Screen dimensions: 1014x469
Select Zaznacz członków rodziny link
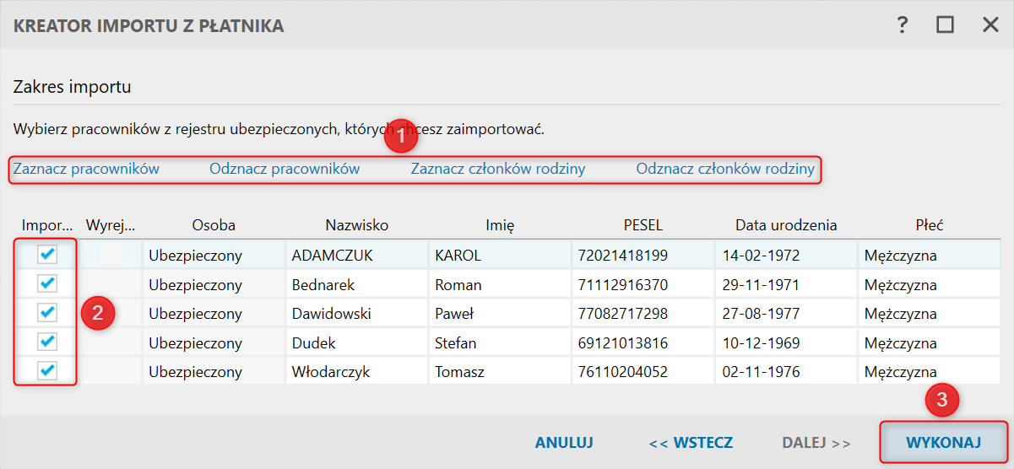click(498, 169)
